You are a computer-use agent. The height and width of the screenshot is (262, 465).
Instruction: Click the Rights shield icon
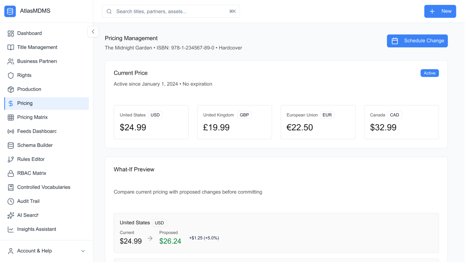point(11,75)
